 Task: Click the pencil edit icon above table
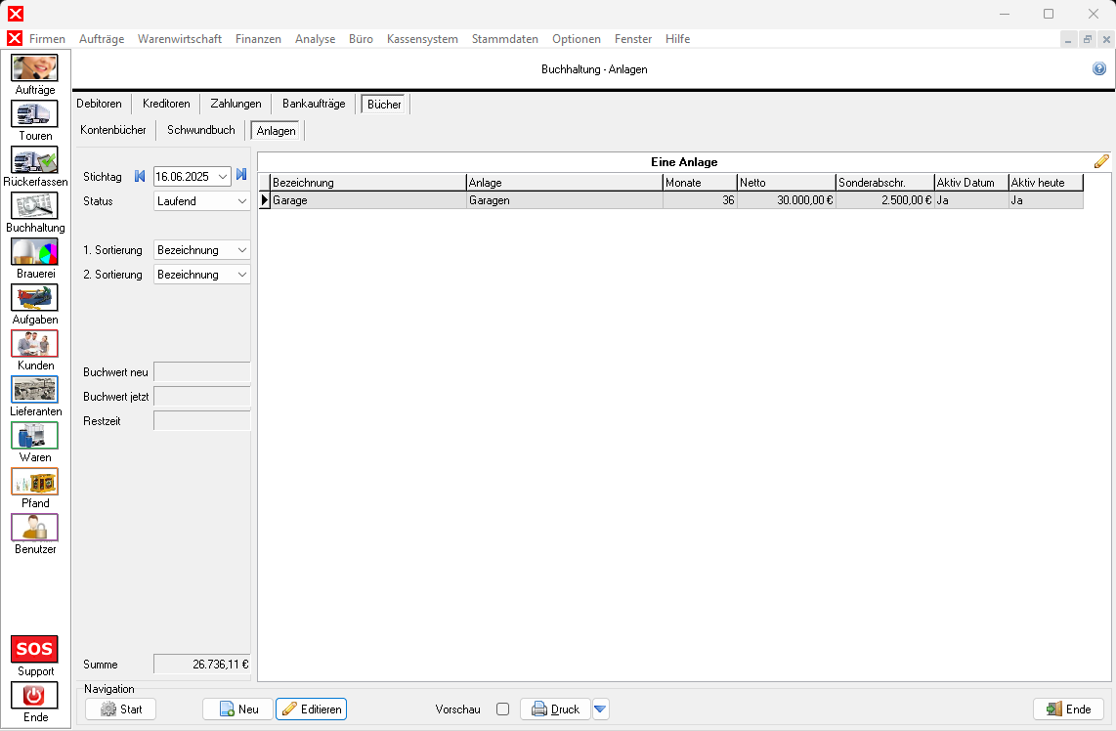click(x=1101, y=162)
